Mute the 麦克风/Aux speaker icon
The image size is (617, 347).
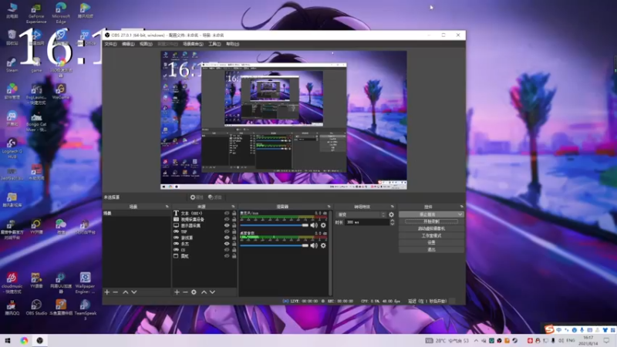(314, 225)
